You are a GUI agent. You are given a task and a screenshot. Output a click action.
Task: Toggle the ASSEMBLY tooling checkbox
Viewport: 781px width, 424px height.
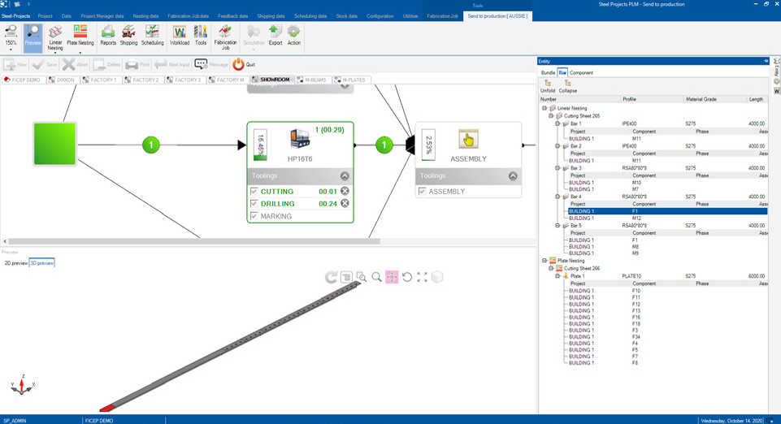423,191
